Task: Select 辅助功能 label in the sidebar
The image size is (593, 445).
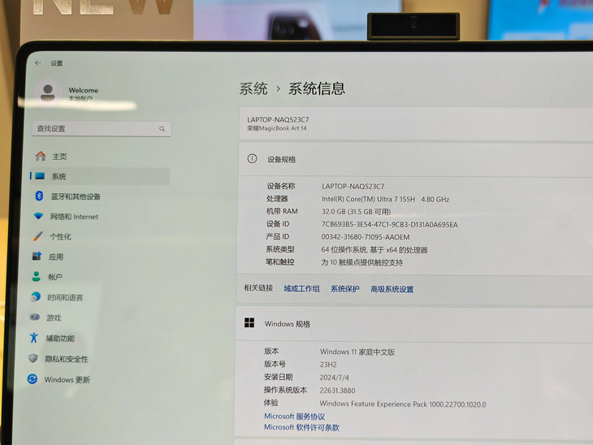Action: (x=60, y=338)
